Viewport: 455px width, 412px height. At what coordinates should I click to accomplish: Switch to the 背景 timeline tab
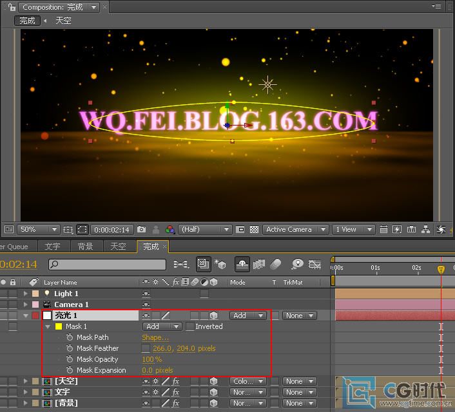85,247
